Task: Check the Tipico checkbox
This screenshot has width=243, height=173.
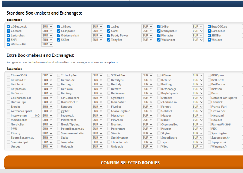Action: click(x=159, y=142)
